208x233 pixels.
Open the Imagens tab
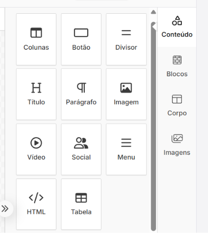click(177, 145)
